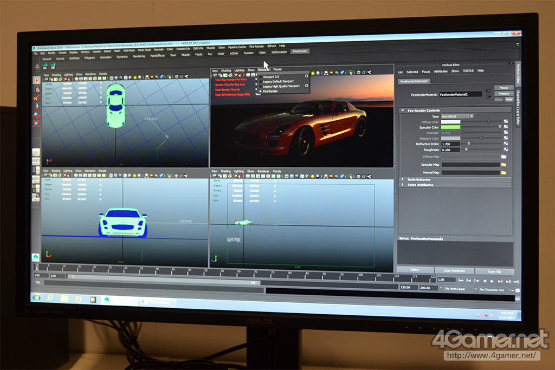Screen dimensions: 555x370
Task: Collapse the Fire Render Controls section
Action: 403,111
